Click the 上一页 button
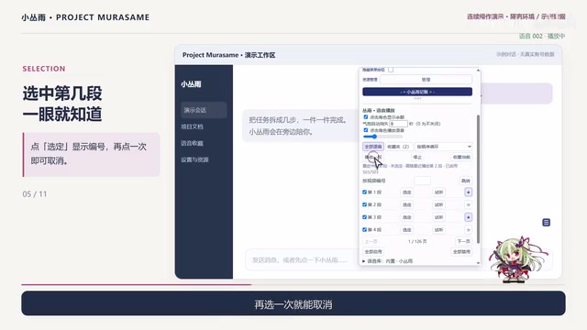587x330 pixels. click(x=371, y=241)
